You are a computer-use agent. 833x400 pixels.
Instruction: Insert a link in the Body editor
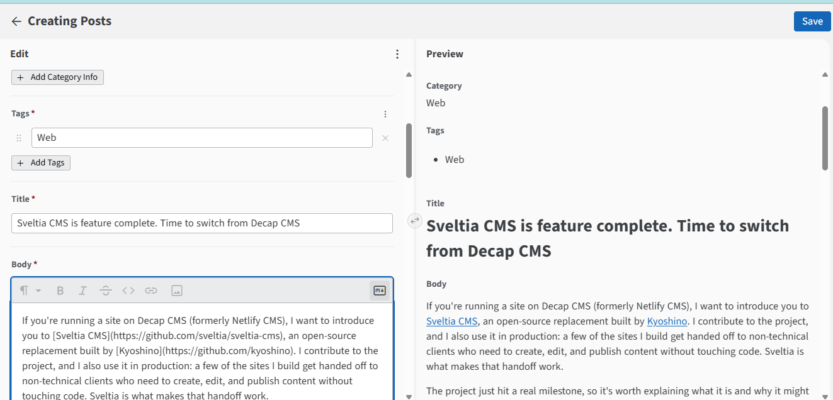click(151, 291)
